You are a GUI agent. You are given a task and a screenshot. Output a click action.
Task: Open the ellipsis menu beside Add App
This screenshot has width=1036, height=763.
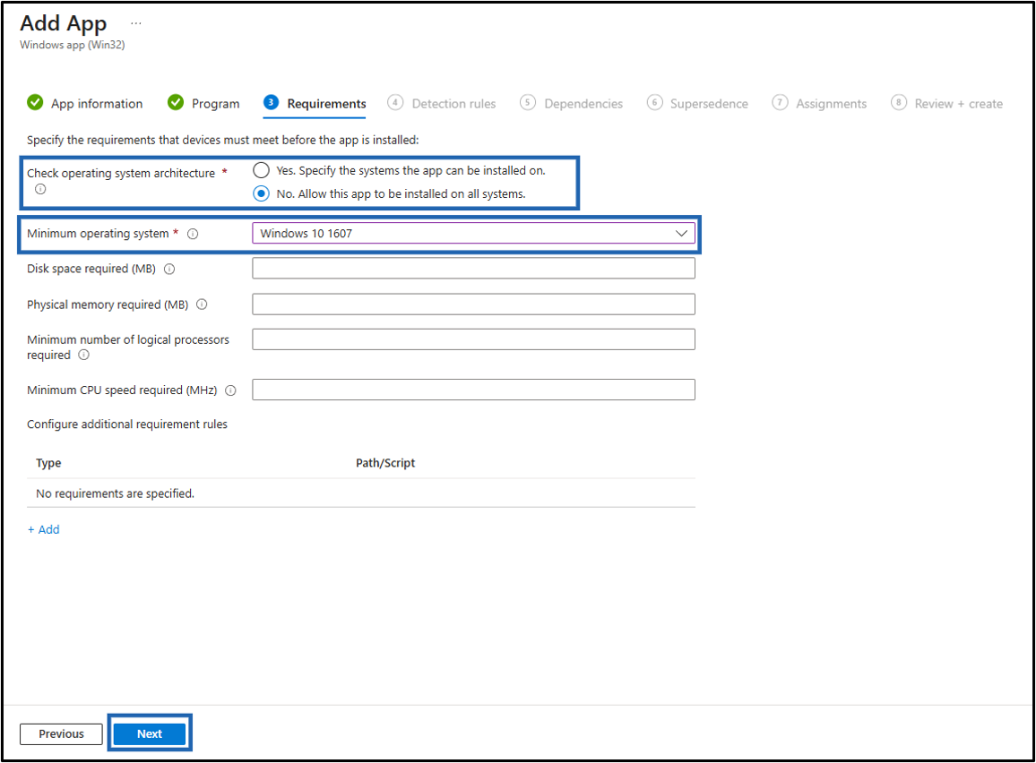(135, 23)
